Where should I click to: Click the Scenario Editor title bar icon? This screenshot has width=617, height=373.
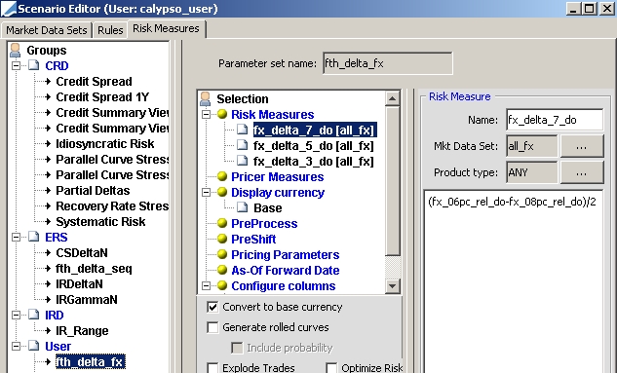tap(9, 9)
